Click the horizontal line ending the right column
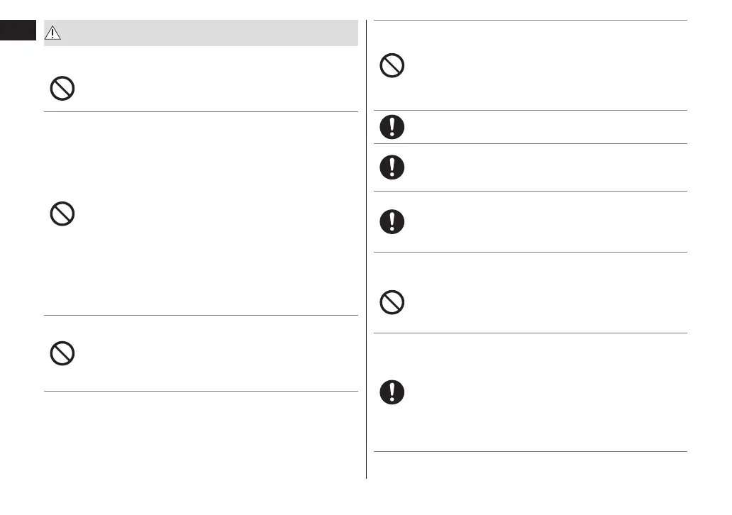The height and width of the screenshot is (515, 732). [531, 451]
